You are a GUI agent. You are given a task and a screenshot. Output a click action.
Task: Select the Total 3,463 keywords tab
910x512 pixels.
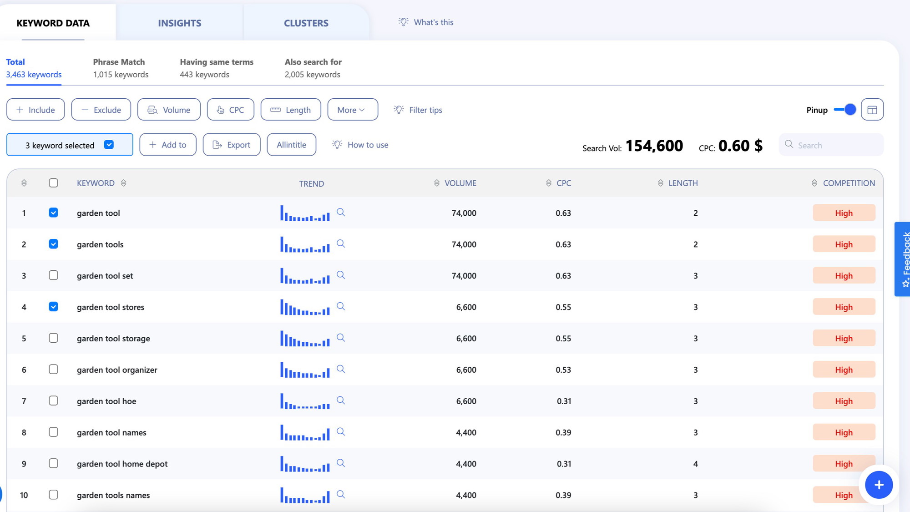pyautogui.click(x=34, y=68)
